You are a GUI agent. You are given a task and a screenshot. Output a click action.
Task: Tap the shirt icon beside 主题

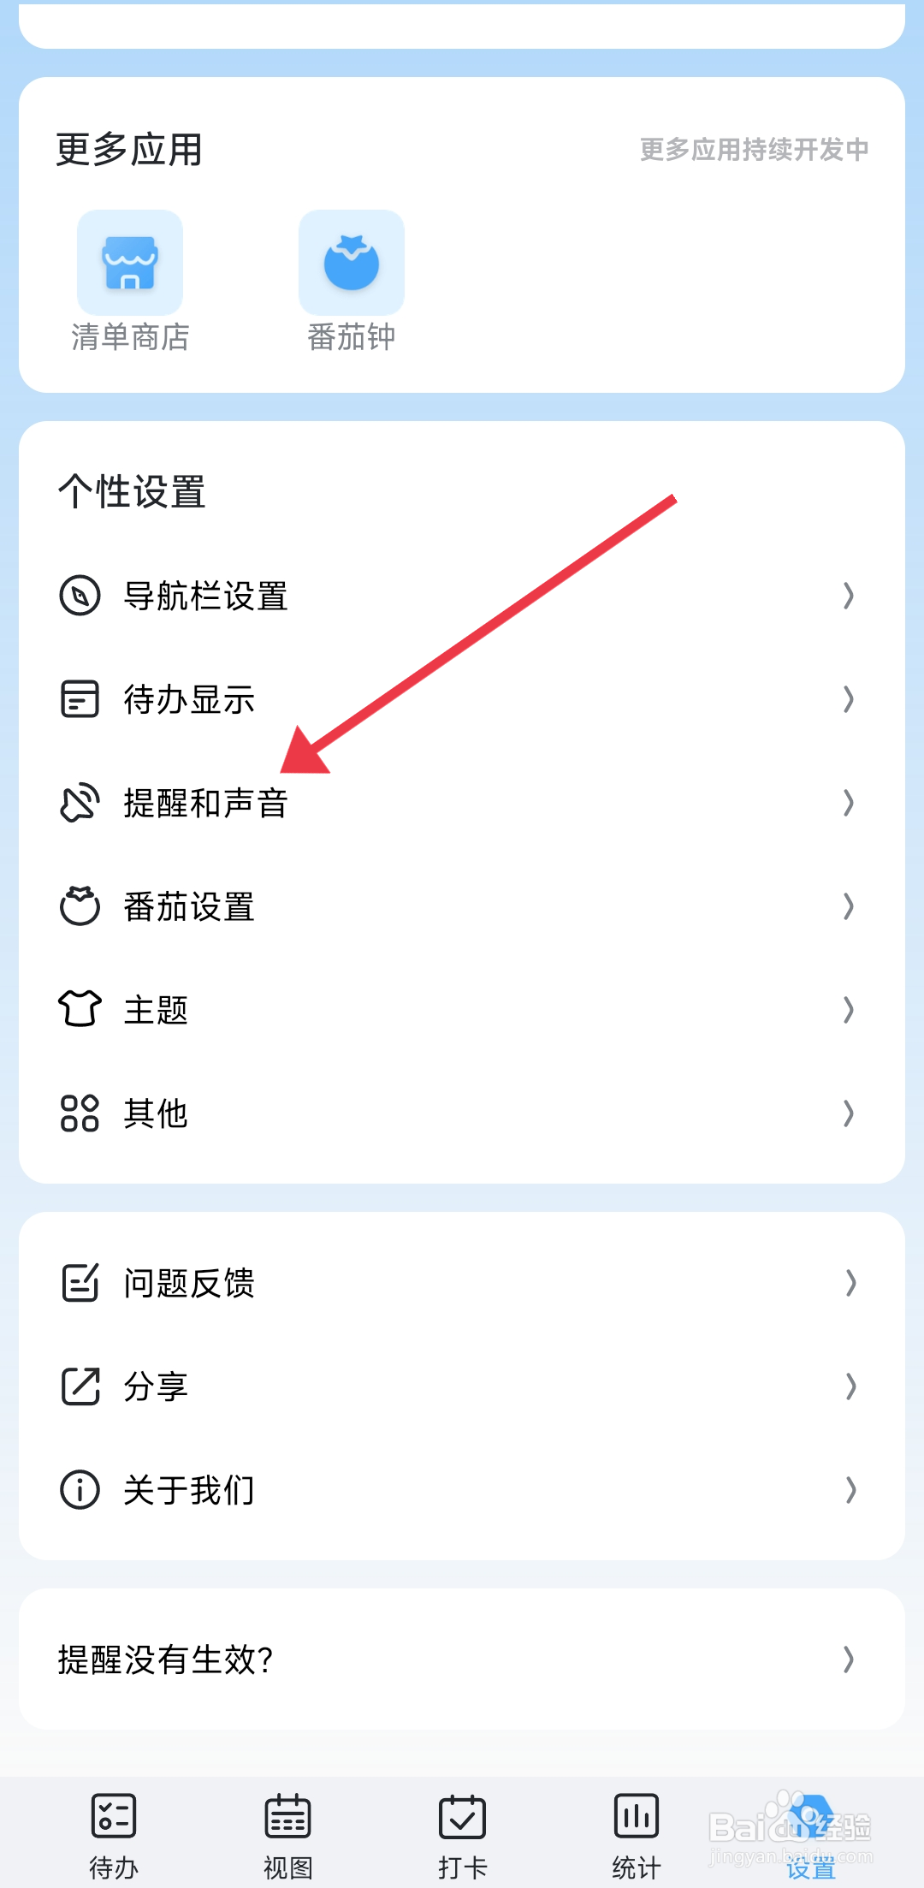click(x=80, y=1009)
